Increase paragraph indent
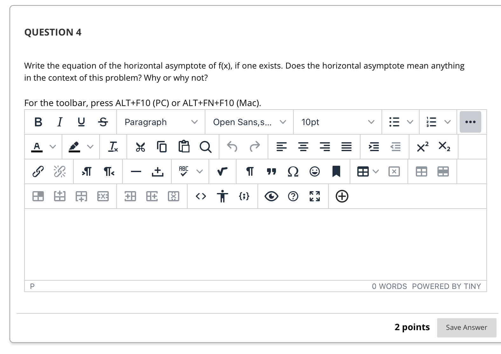 point(374,147)
